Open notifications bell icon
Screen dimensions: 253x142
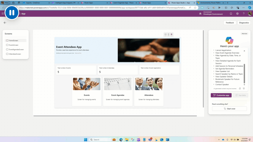click(231, 14)
